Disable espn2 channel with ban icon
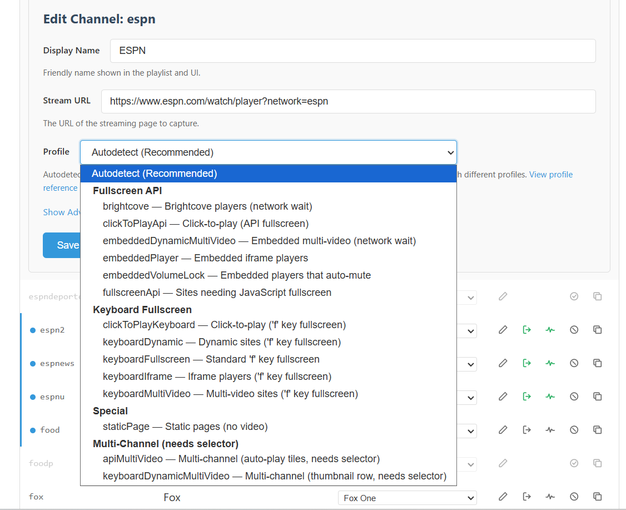This screenshot has width=626, height=510. pos(574,329)
